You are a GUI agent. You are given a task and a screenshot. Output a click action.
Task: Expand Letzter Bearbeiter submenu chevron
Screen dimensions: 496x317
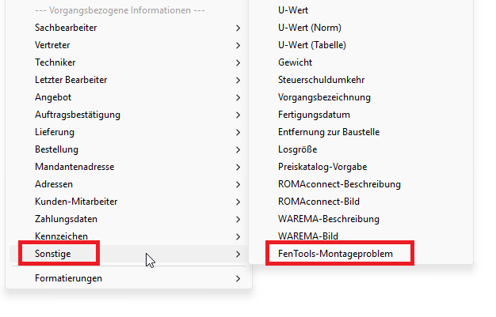pos(238,80)
